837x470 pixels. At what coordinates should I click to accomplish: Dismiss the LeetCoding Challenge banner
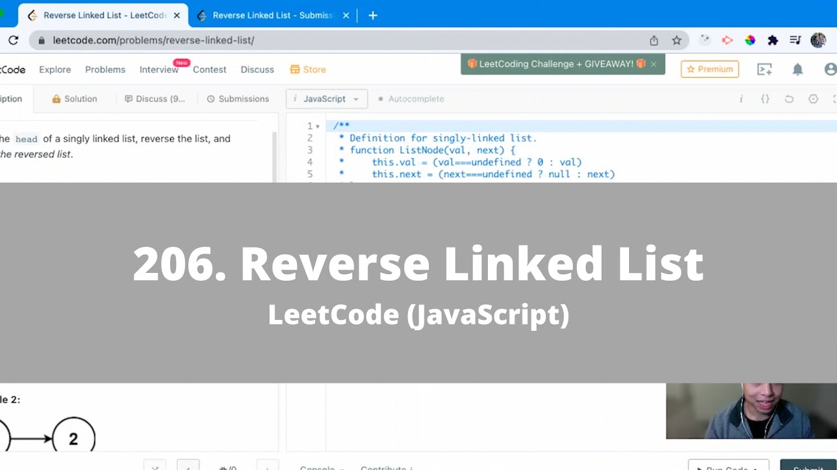[x=653, y=64]
